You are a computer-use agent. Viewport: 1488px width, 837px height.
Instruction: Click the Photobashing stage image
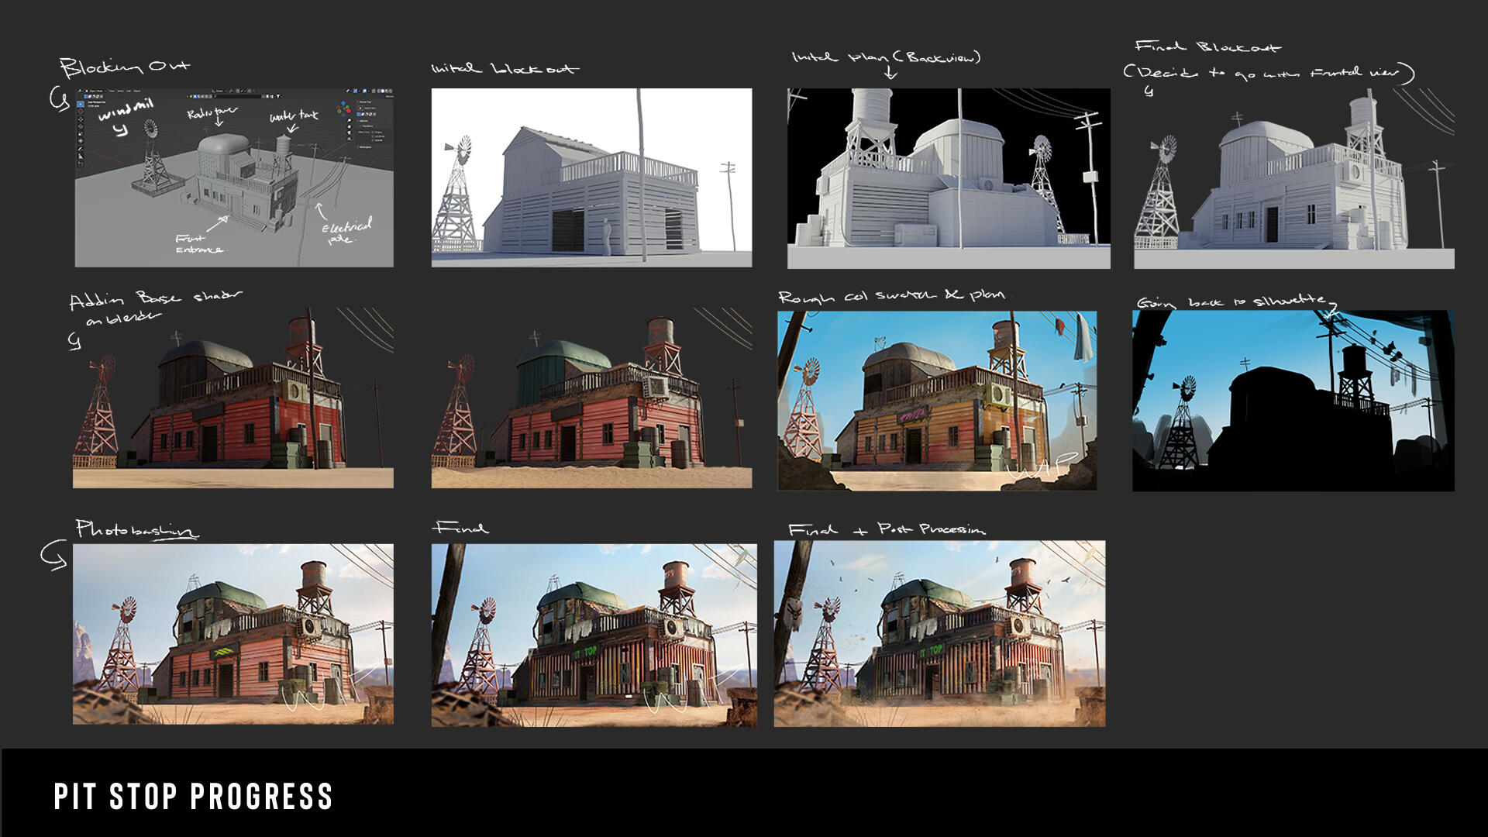coord(232,634)
